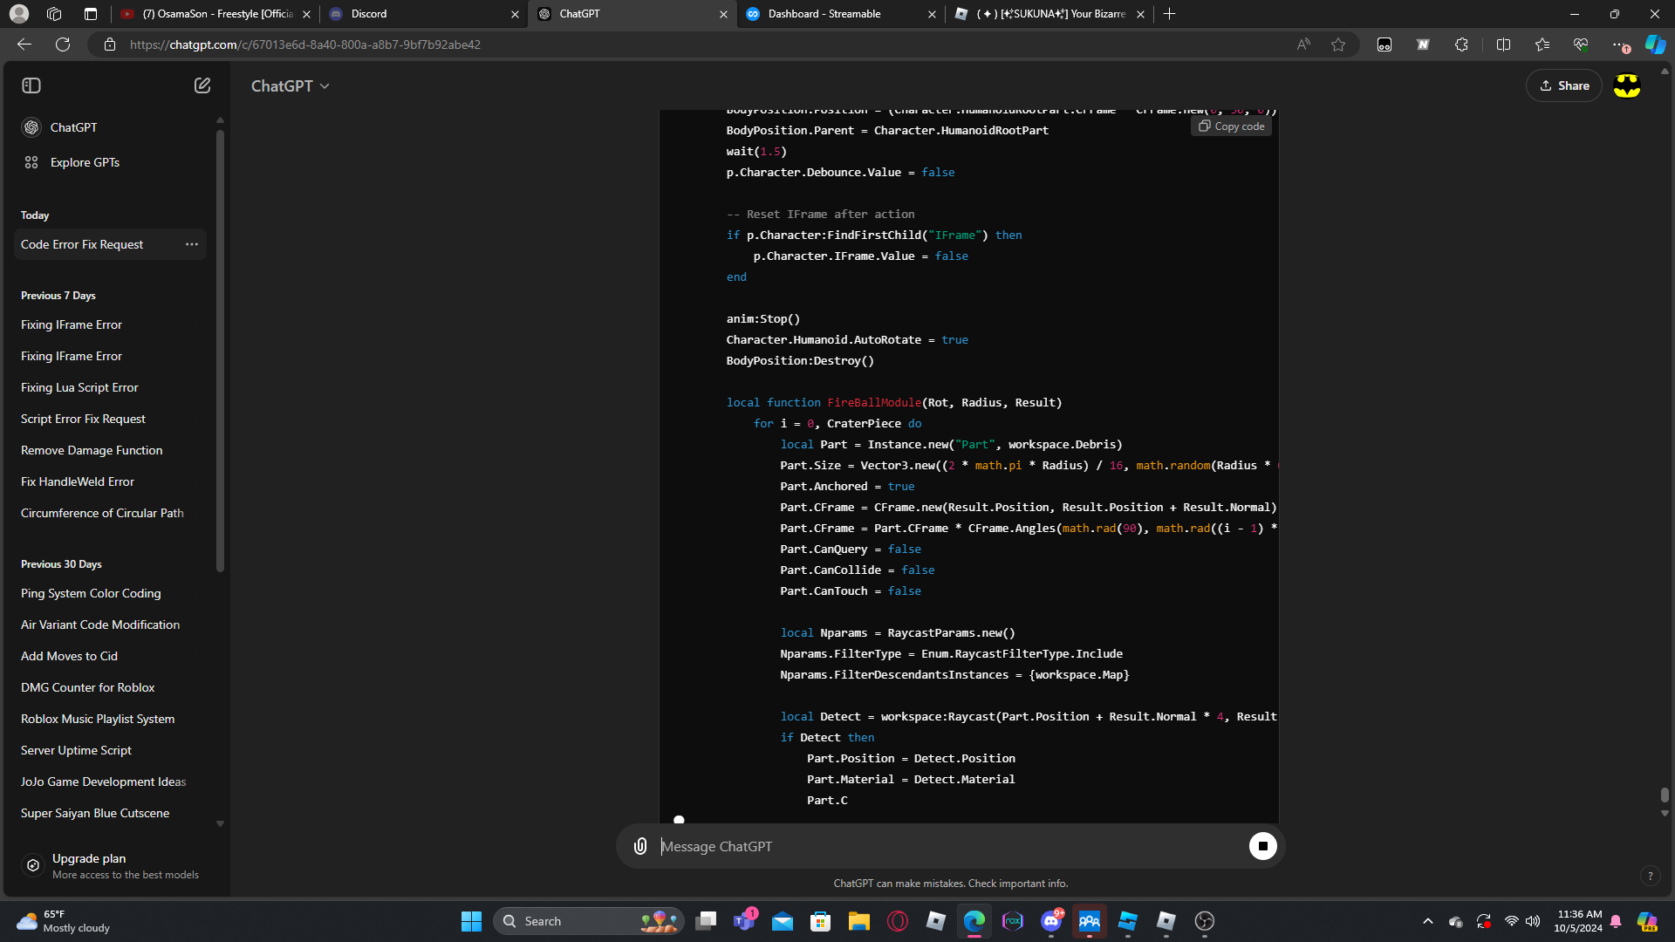Open Fix HandleWeld Error conversation
This screenshot has height=942, width=1675.
click(x=78, y=481)
